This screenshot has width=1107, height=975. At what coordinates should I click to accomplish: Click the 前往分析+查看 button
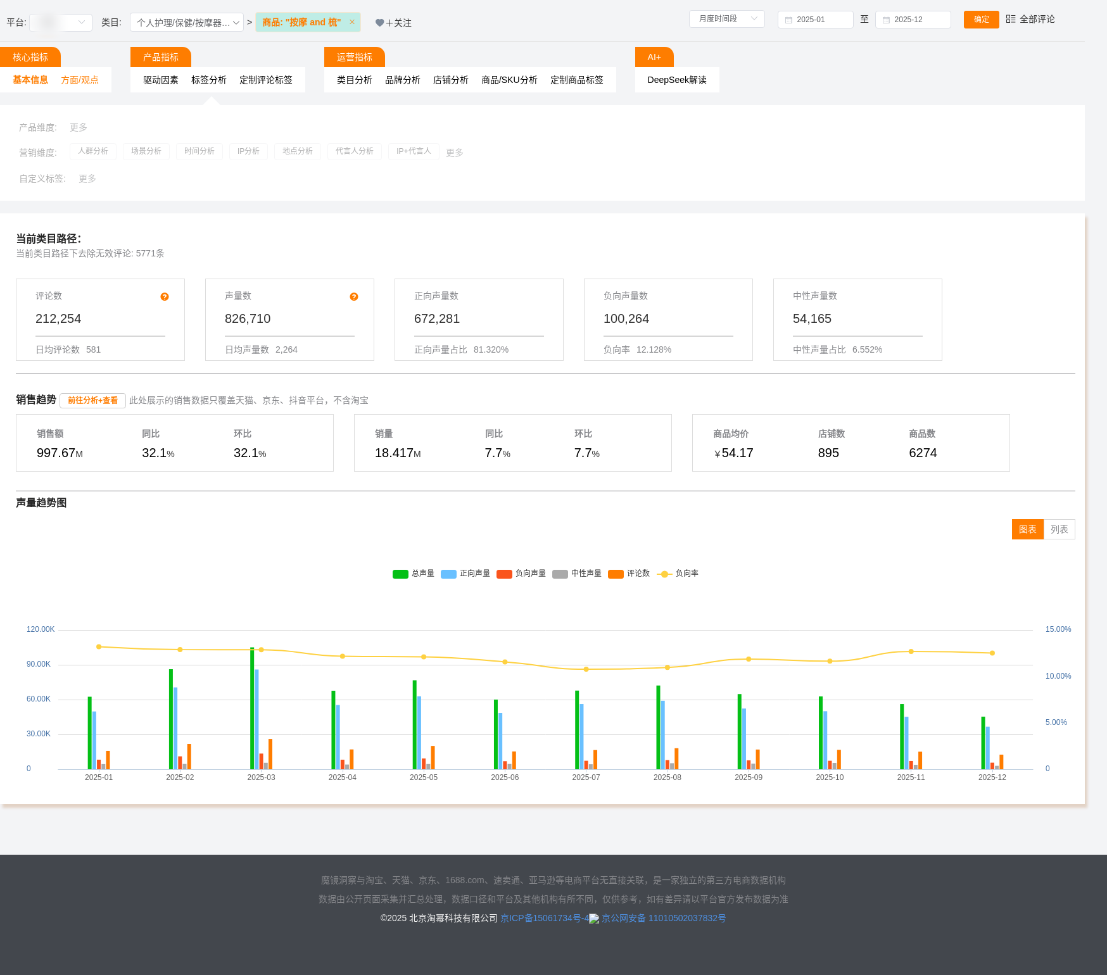tap(92, 401)
